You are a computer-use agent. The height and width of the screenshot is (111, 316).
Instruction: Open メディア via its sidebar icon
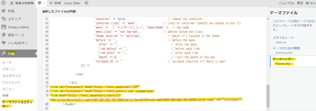coord(4,19)
